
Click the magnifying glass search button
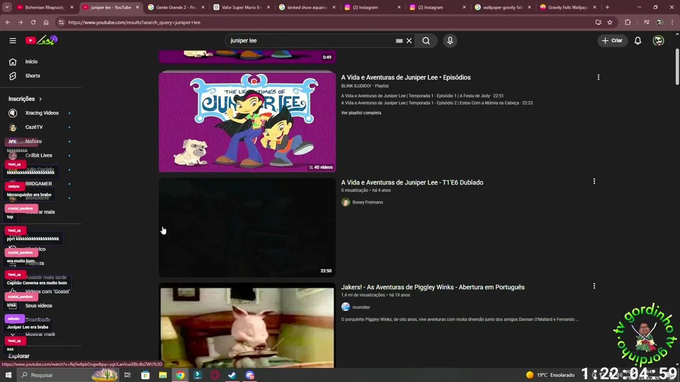tap(426, 40)
